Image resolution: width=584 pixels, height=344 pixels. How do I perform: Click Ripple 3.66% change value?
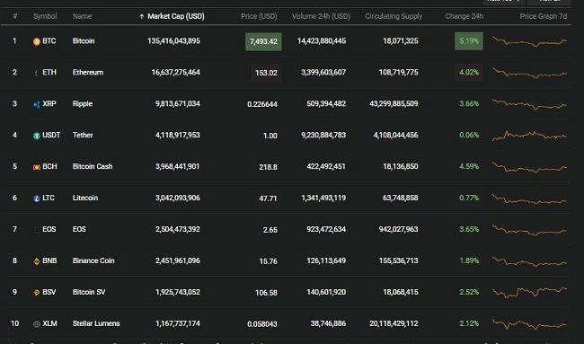[x=469, y=104]
